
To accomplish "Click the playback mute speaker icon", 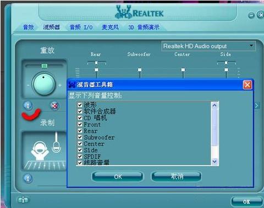I will coord(54,106).
